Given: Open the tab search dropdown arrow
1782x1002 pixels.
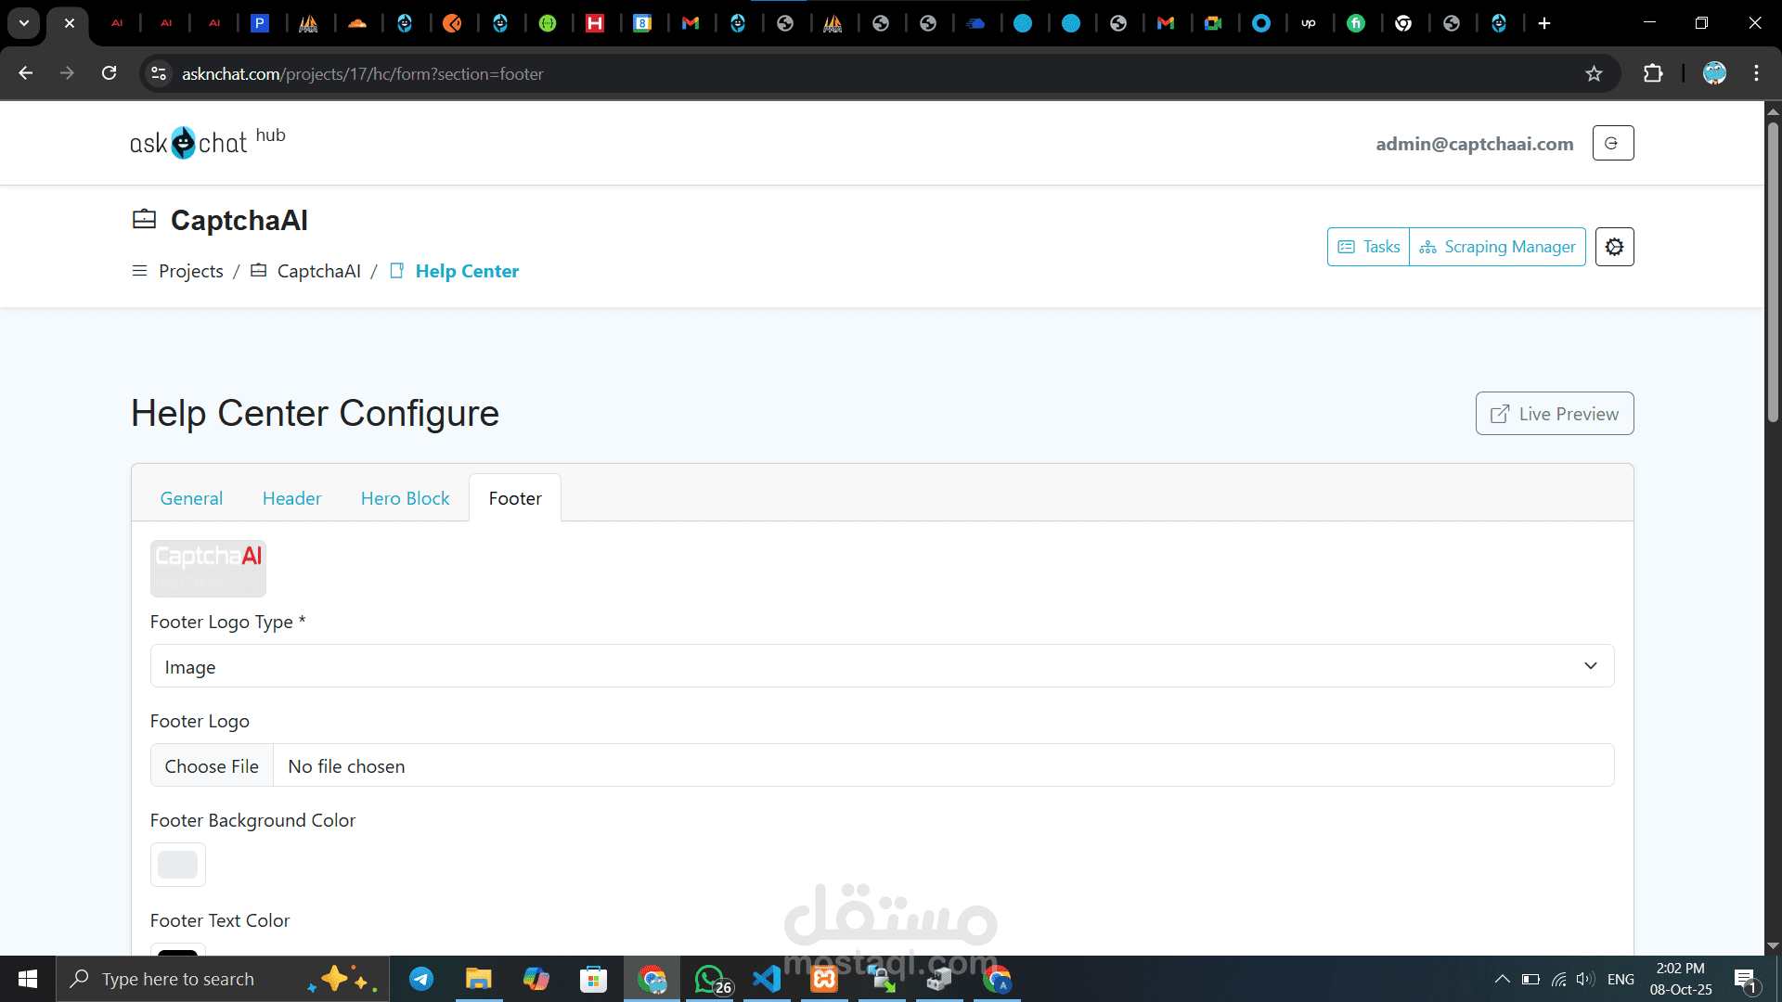Looking at the screenshot, I should pos(24,23).
